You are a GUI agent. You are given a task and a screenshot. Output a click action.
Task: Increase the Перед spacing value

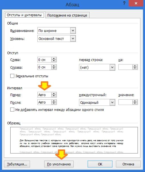tap(54, 94)
